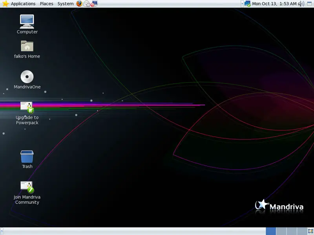Image resolution: width=314 pixels, height=235 pixels.
Task: Open the Applications menu
Action: click(23, 4)
